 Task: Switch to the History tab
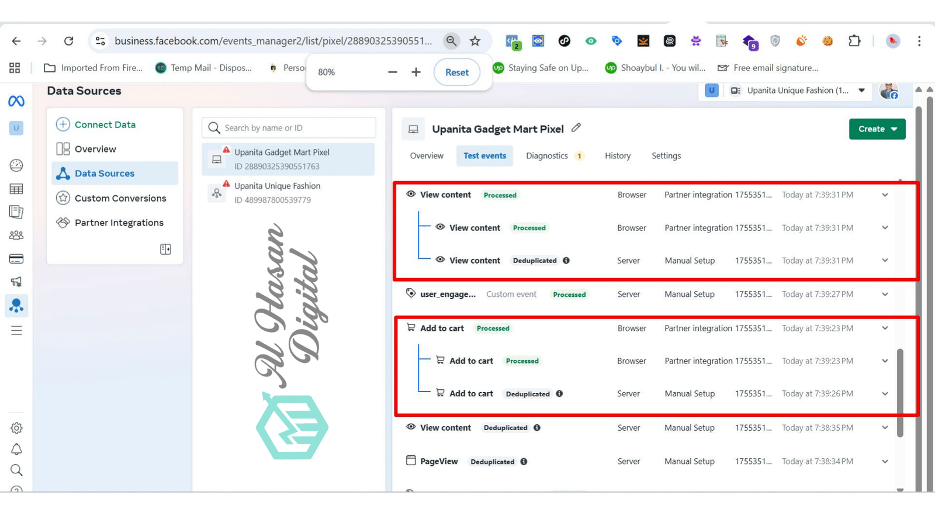(x=617, y=156)
